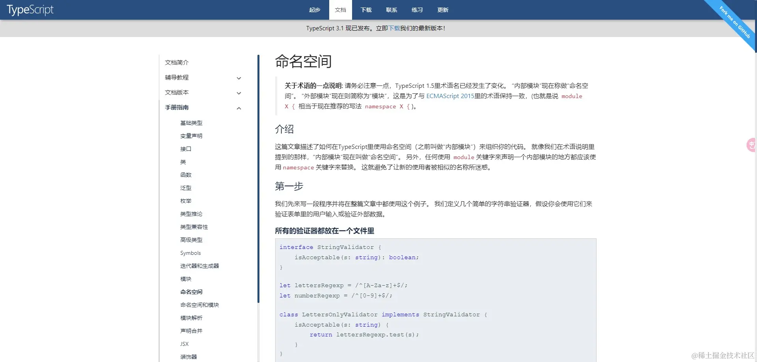Screen dimensions: 757x362
Task: Open the 迭代器和生成器 sidebar page
Action: (200, 266)
